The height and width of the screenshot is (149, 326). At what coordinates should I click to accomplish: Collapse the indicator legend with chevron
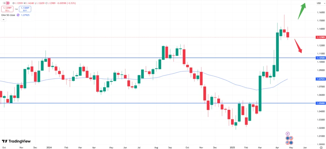click(x=4, y=19)
